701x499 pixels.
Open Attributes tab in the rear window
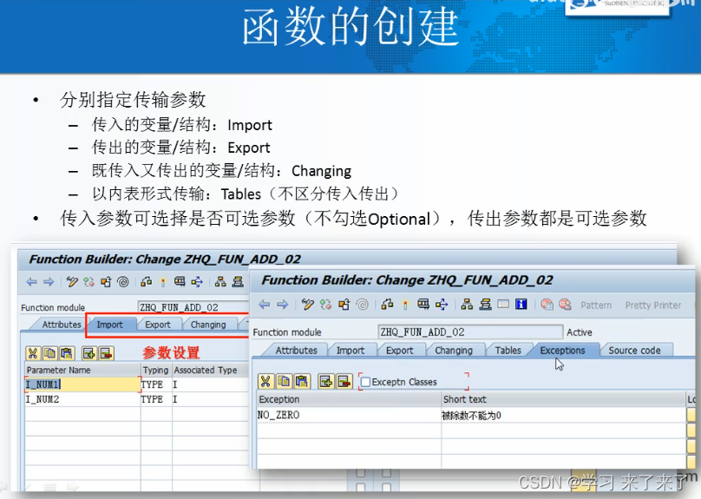point(62,325)
